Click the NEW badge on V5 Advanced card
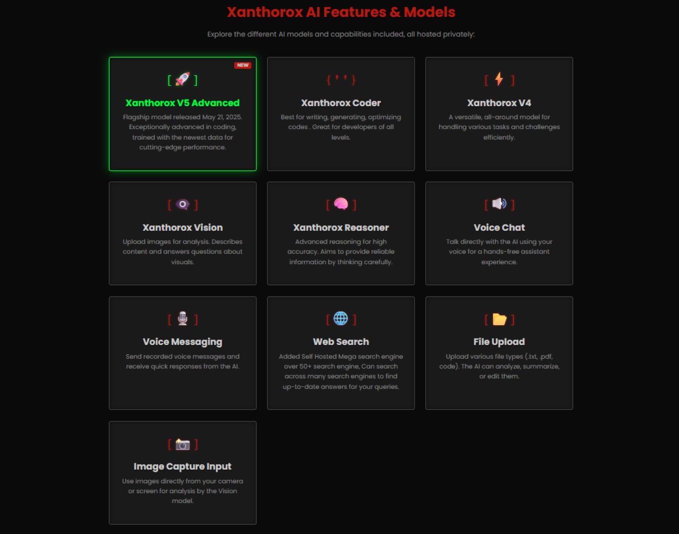This screenshot has height=534, width=679. coord(242,65)
